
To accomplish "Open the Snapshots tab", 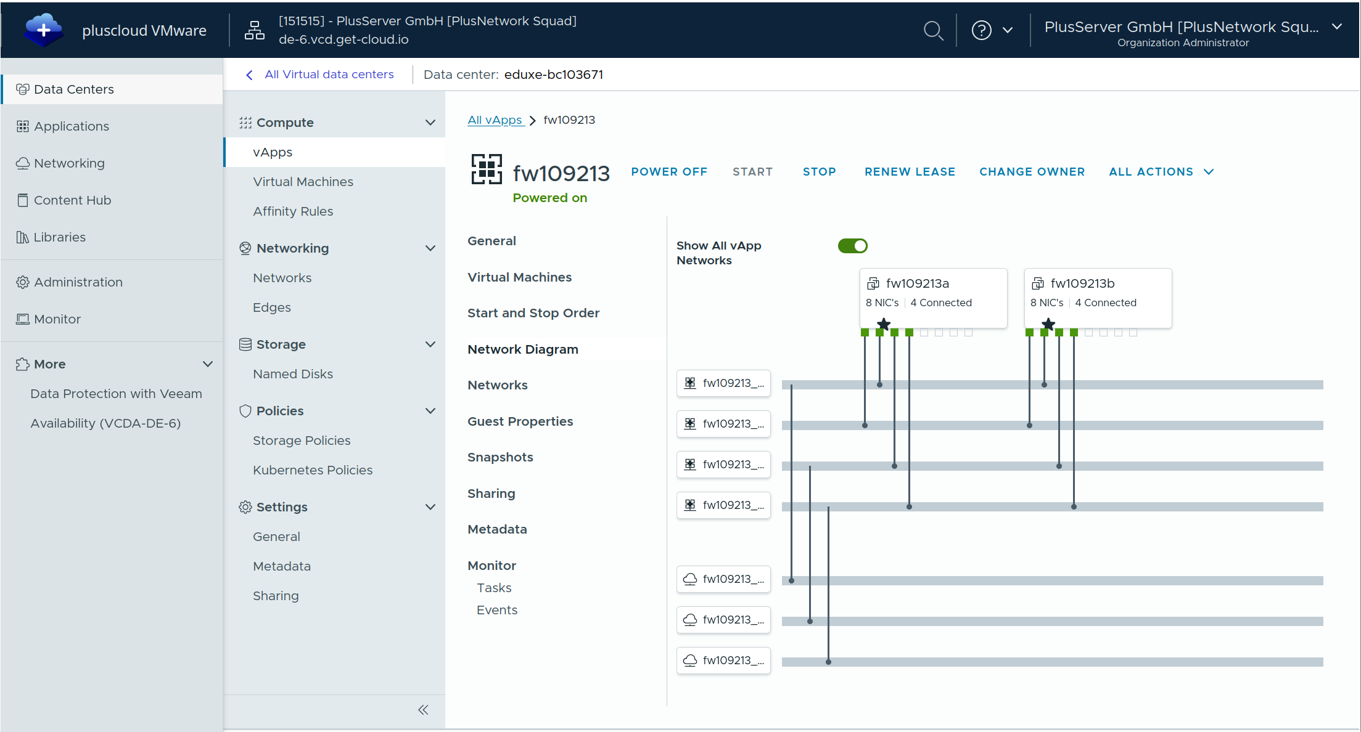I will (x=500, y=457).
